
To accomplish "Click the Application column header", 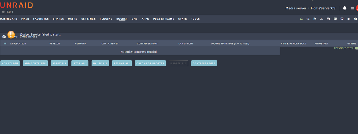I will pyautogui.click(x=18, y=44).
